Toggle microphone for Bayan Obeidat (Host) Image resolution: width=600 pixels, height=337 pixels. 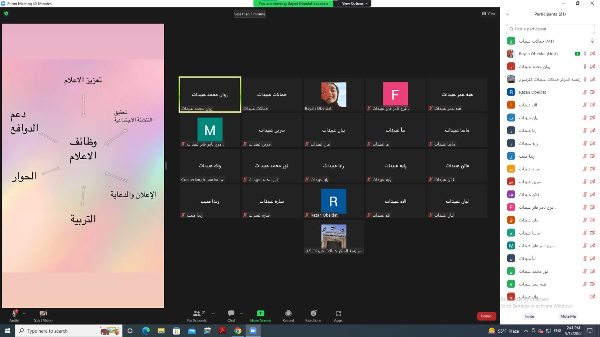pos(585,54)
